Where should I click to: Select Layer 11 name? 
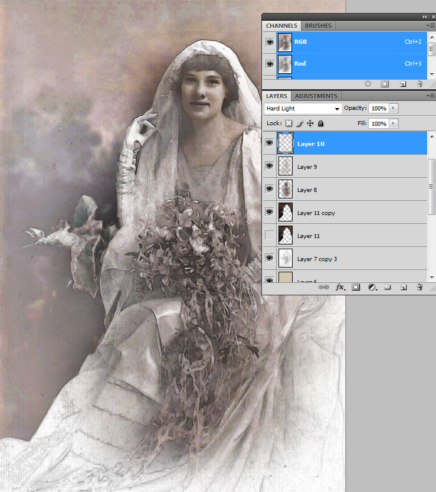309,236
